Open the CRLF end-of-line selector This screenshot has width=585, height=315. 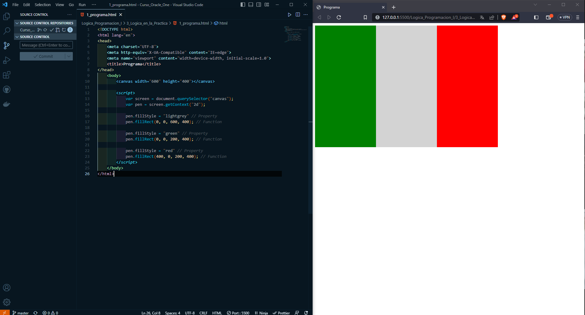pos(203,313)
